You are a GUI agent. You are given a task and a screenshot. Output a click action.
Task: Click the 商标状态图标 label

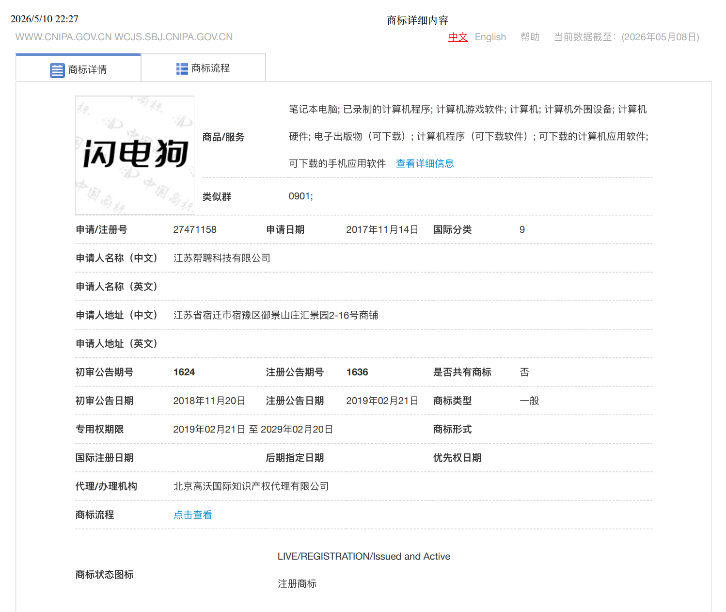coord(105,574)
